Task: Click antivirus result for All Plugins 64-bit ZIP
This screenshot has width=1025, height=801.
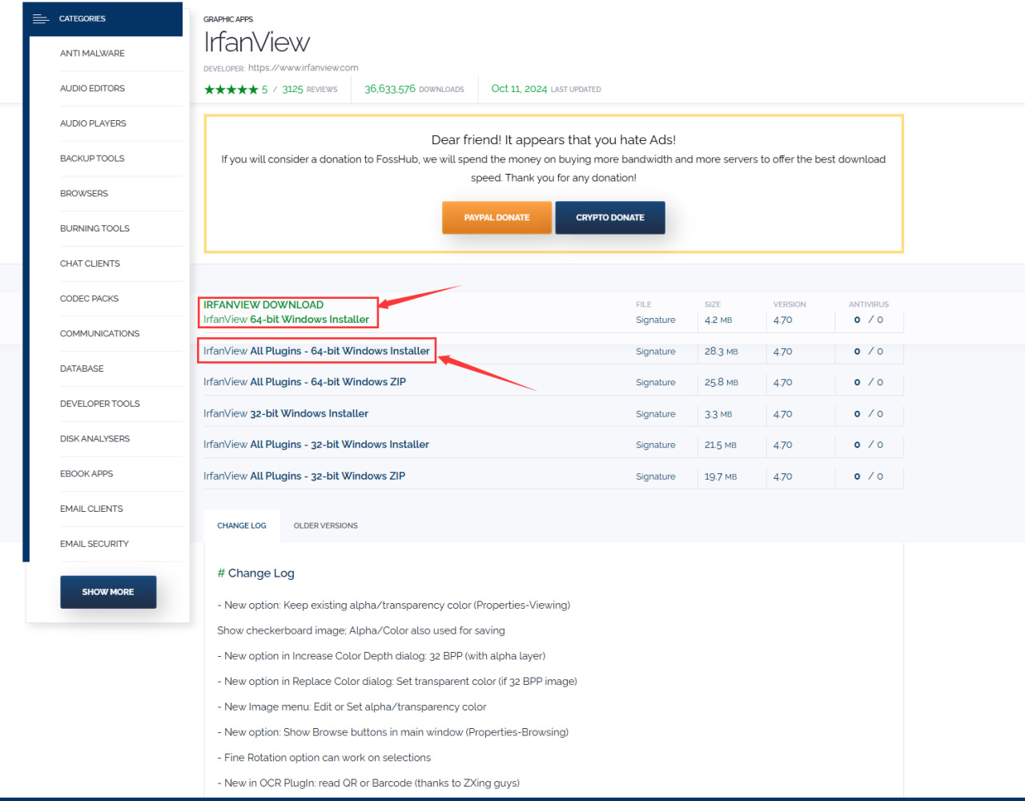Action: point(869,383)
